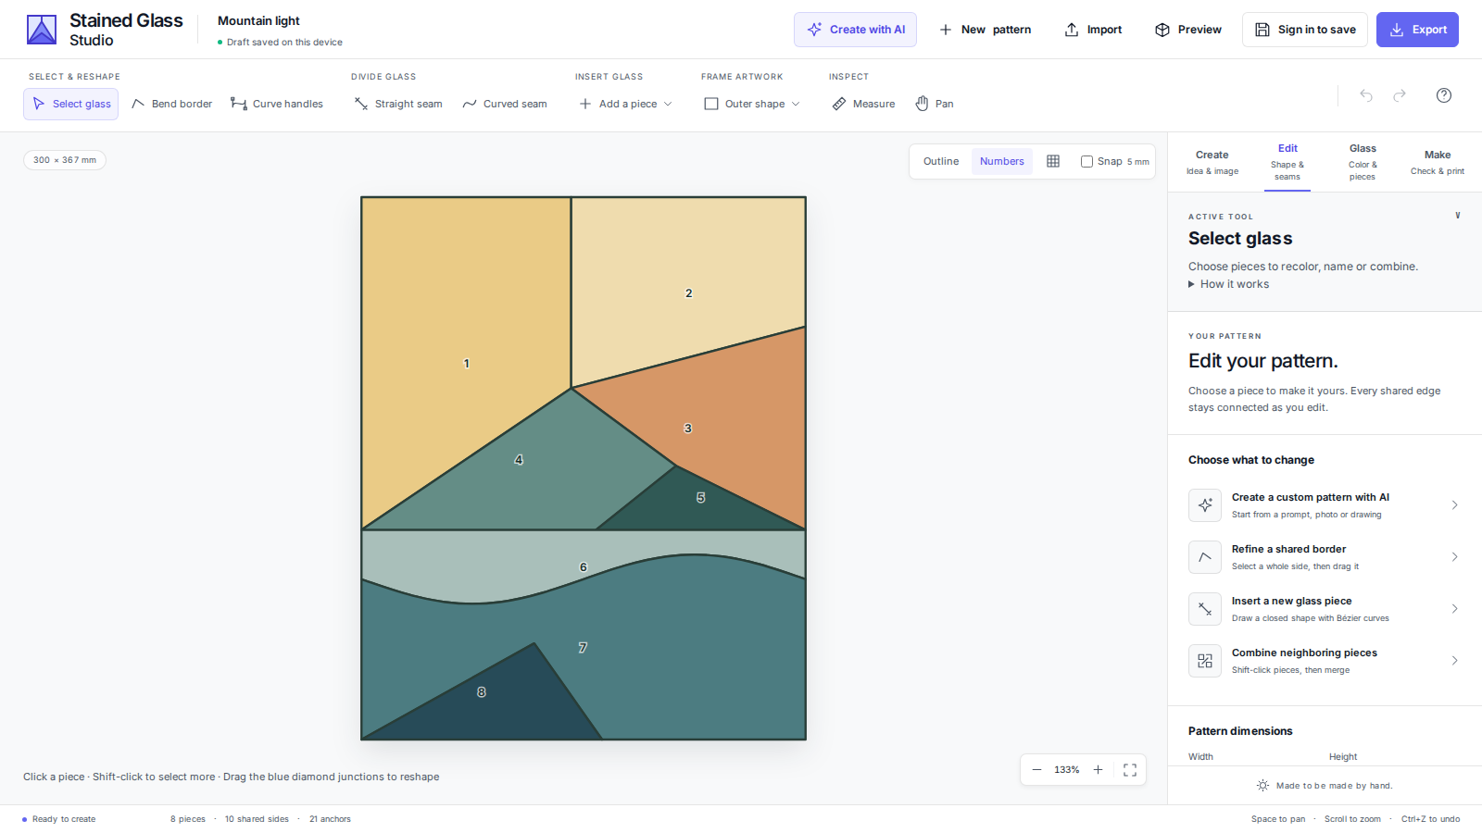
Task: Switch canvas view to Outline
Action: (x=941, y=161)
